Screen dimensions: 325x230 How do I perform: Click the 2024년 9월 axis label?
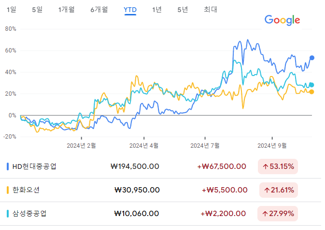click(272, 146)
